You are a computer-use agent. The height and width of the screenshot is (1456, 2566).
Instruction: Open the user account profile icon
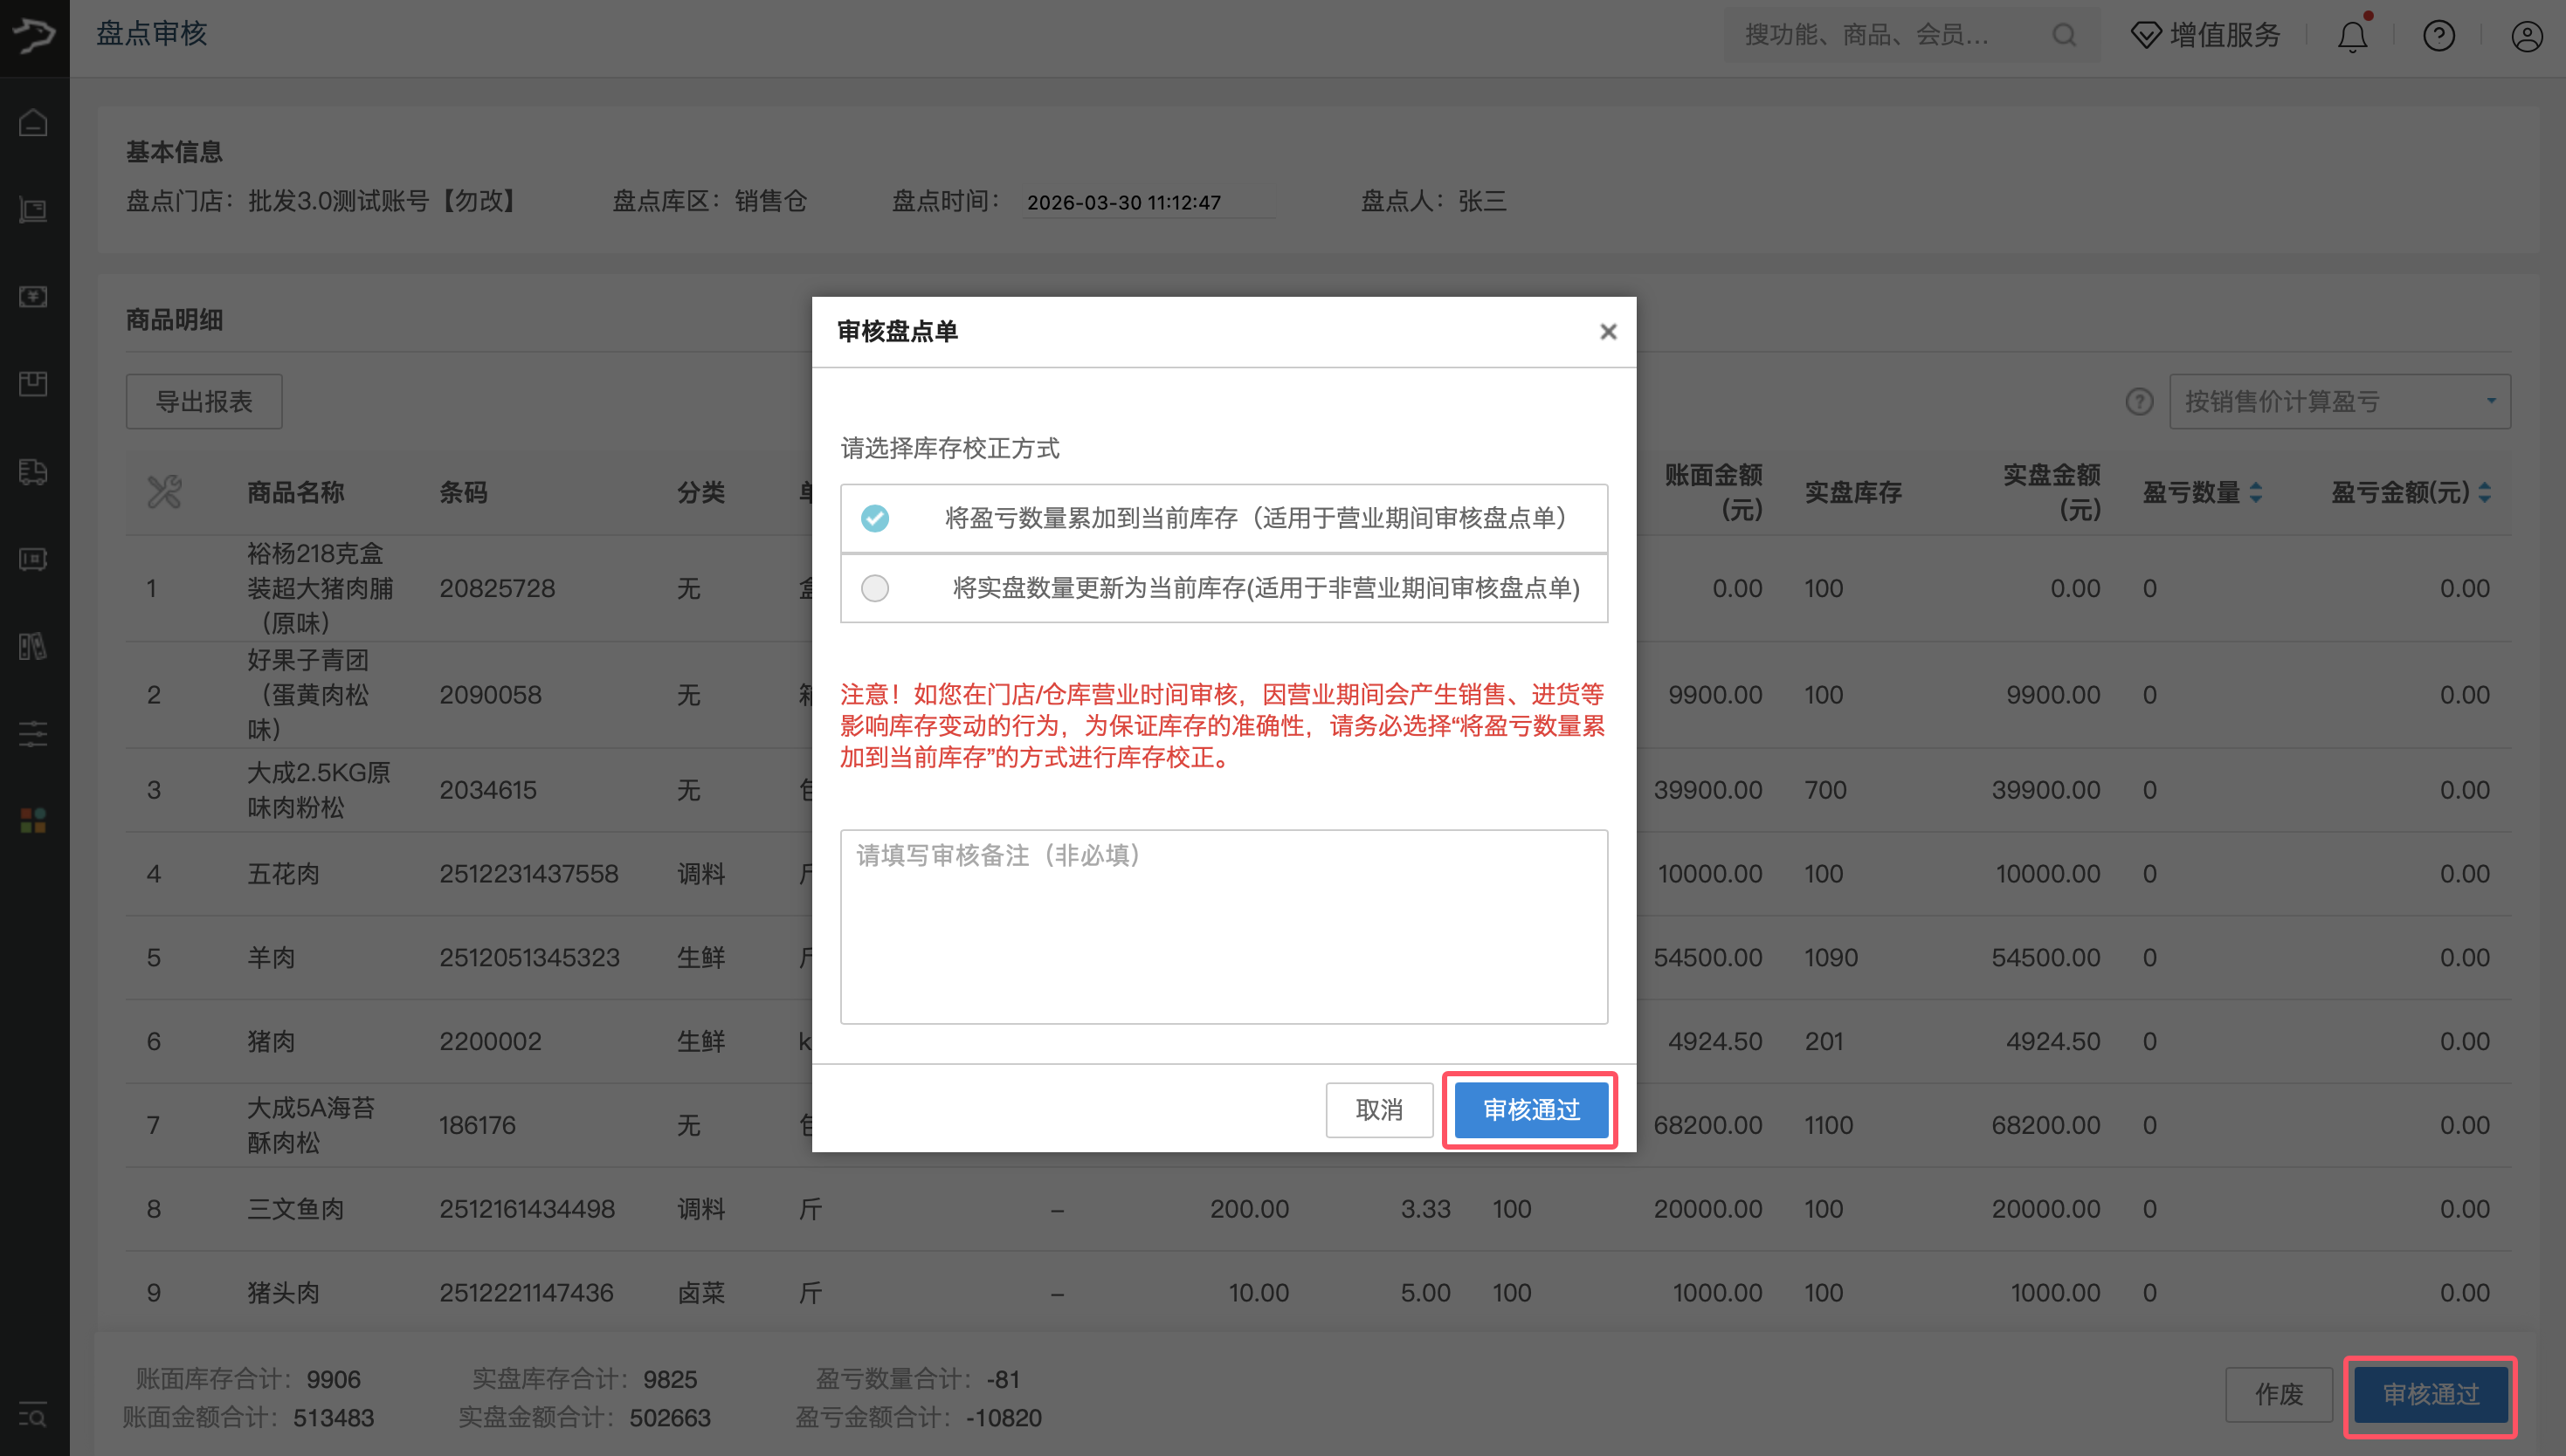(2526, 37)
